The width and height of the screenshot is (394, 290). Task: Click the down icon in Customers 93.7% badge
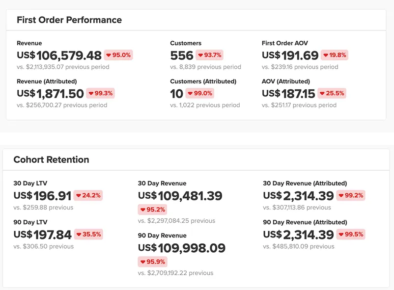pyautogui.click(x=200, y=55)
